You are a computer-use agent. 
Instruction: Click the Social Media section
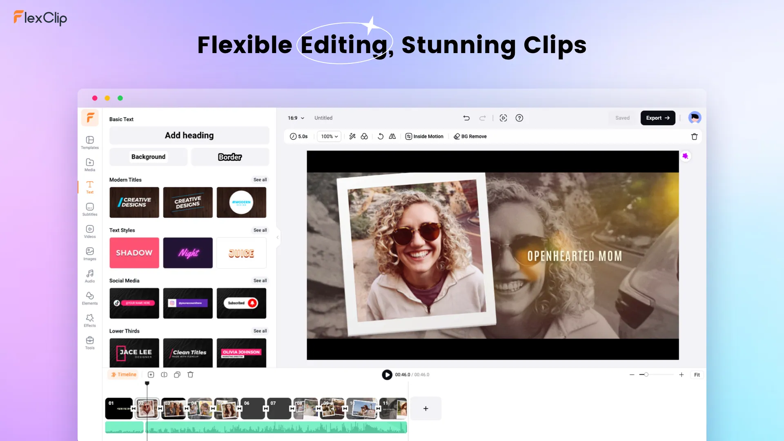pos(124,280)
